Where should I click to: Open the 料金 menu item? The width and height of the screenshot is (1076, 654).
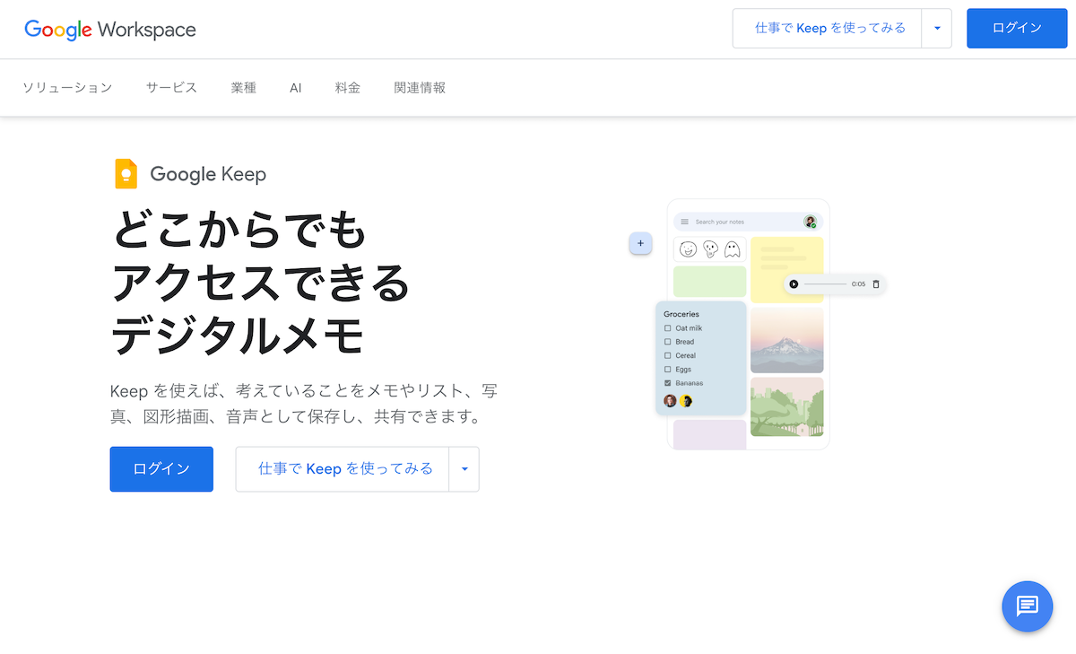pyautogui.click(x=348, y=87)
